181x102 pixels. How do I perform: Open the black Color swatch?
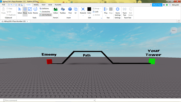(x=89, y=9)
